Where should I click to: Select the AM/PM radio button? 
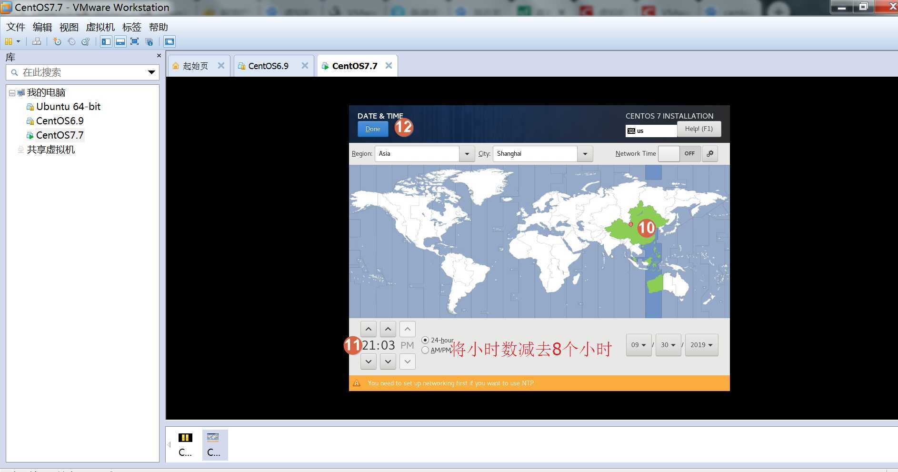click(425, 350)
